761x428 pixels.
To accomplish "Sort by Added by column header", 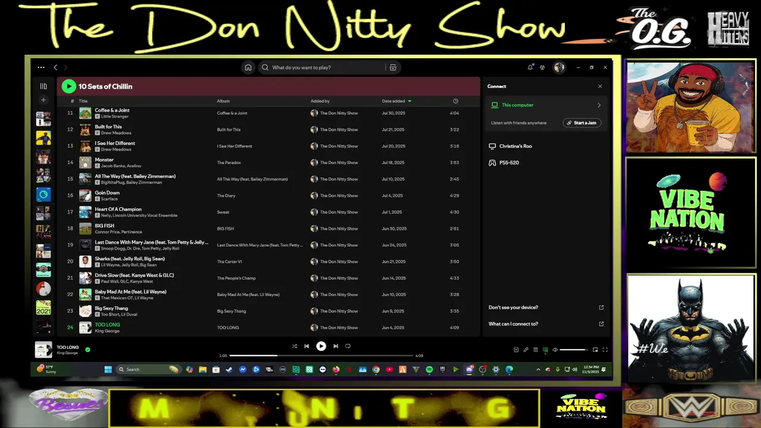I will [320, 101].
